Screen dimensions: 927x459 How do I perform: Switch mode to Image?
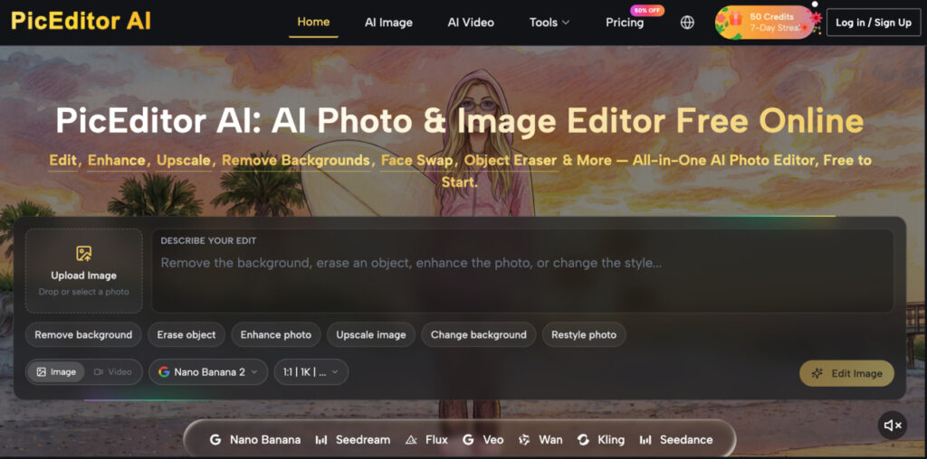(x=56, y=372)
